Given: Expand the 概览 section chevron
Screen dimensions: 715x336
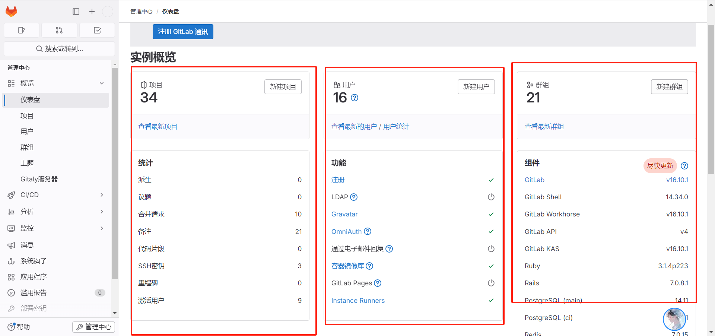Looking at the screenshot, I should click(102, 83).
